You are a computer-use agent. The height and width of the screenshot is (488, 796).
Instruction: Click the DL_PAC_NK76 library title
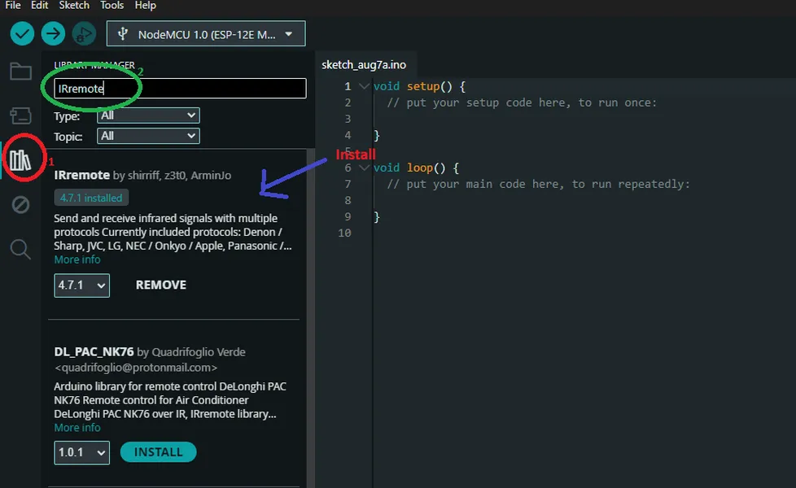coord(94,351)
